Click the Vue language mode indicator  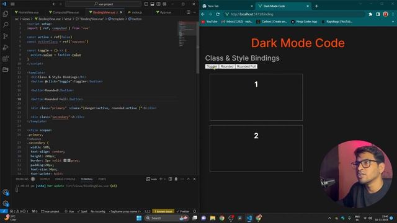click(x=69, y=211)
